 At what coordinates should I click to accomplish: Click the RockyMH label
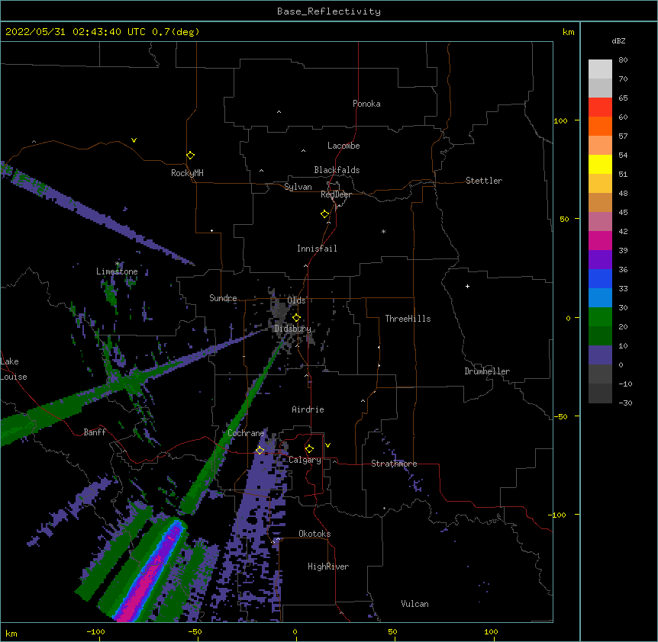(x=187, y=172)
